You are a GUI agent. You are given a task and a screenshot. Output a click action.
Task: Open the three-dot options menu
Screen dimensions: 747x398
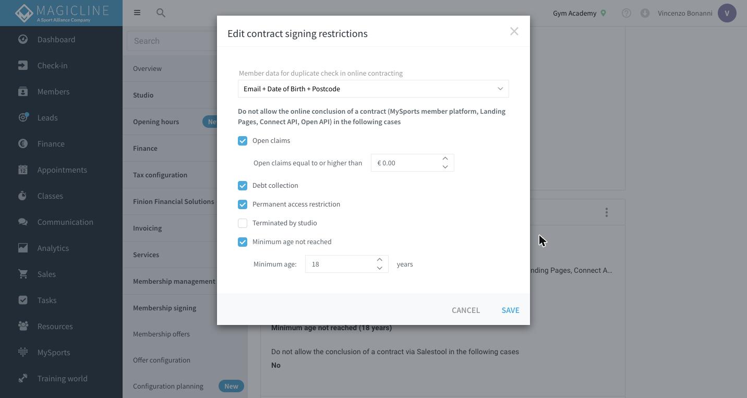(606, 212)
